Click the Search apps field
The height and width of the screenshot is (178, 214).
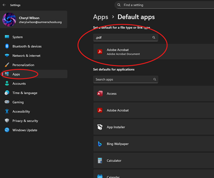click(125, 80)
